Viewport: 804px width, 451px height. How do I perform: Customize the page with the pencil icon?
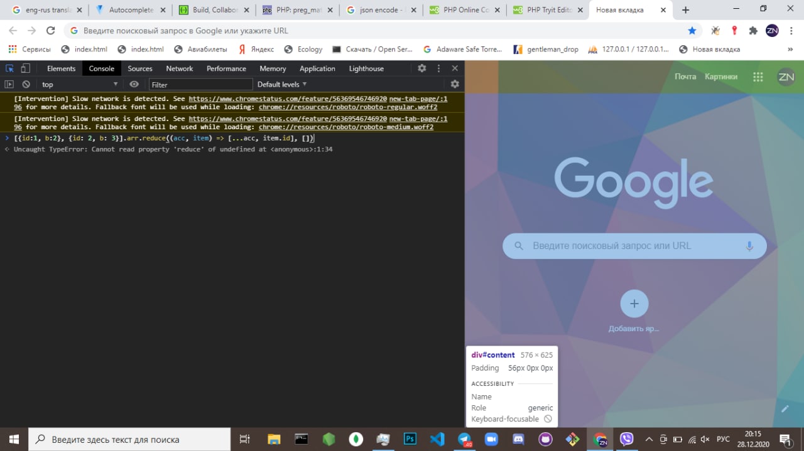pos(785,409)
